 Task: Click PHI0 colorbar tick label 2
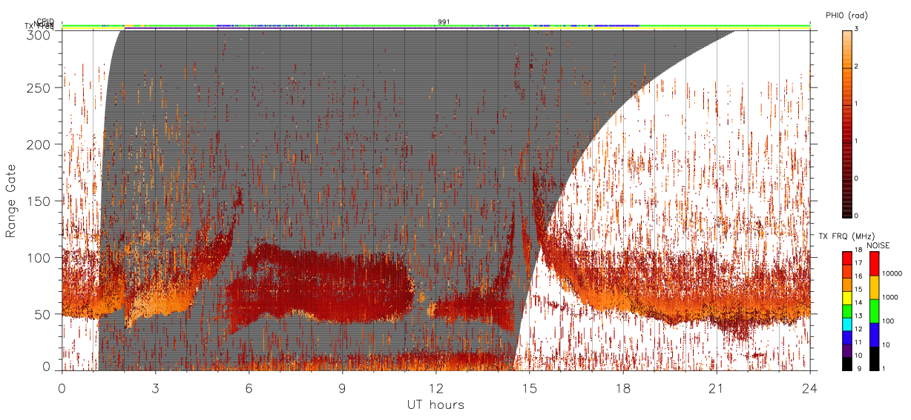coord(855,66)
